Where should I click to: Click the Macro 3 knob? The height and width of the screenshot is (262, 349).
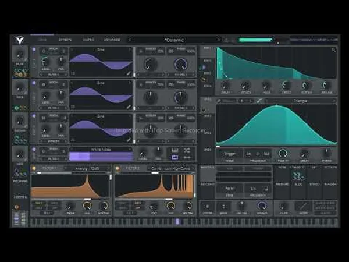tap(20, 121)
